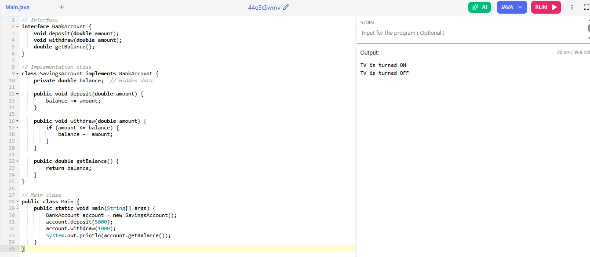Edit project name with pencil icon
Screen dimensions: 590x257
[x=286, y=7]
